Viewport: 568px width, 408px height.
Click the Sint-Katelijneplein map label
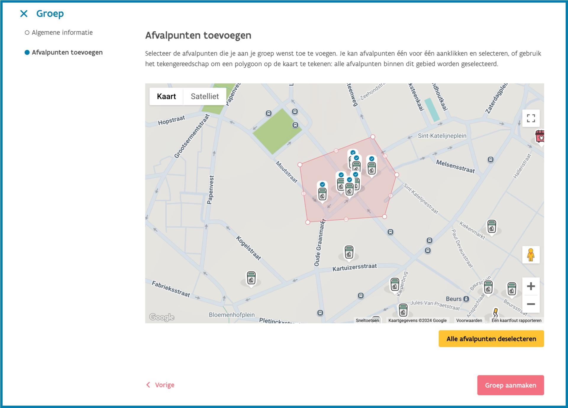click(x=442, y=136)
